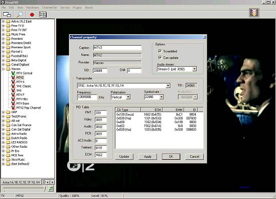Click the (Not Defined) folder icon

coord(8,164)
